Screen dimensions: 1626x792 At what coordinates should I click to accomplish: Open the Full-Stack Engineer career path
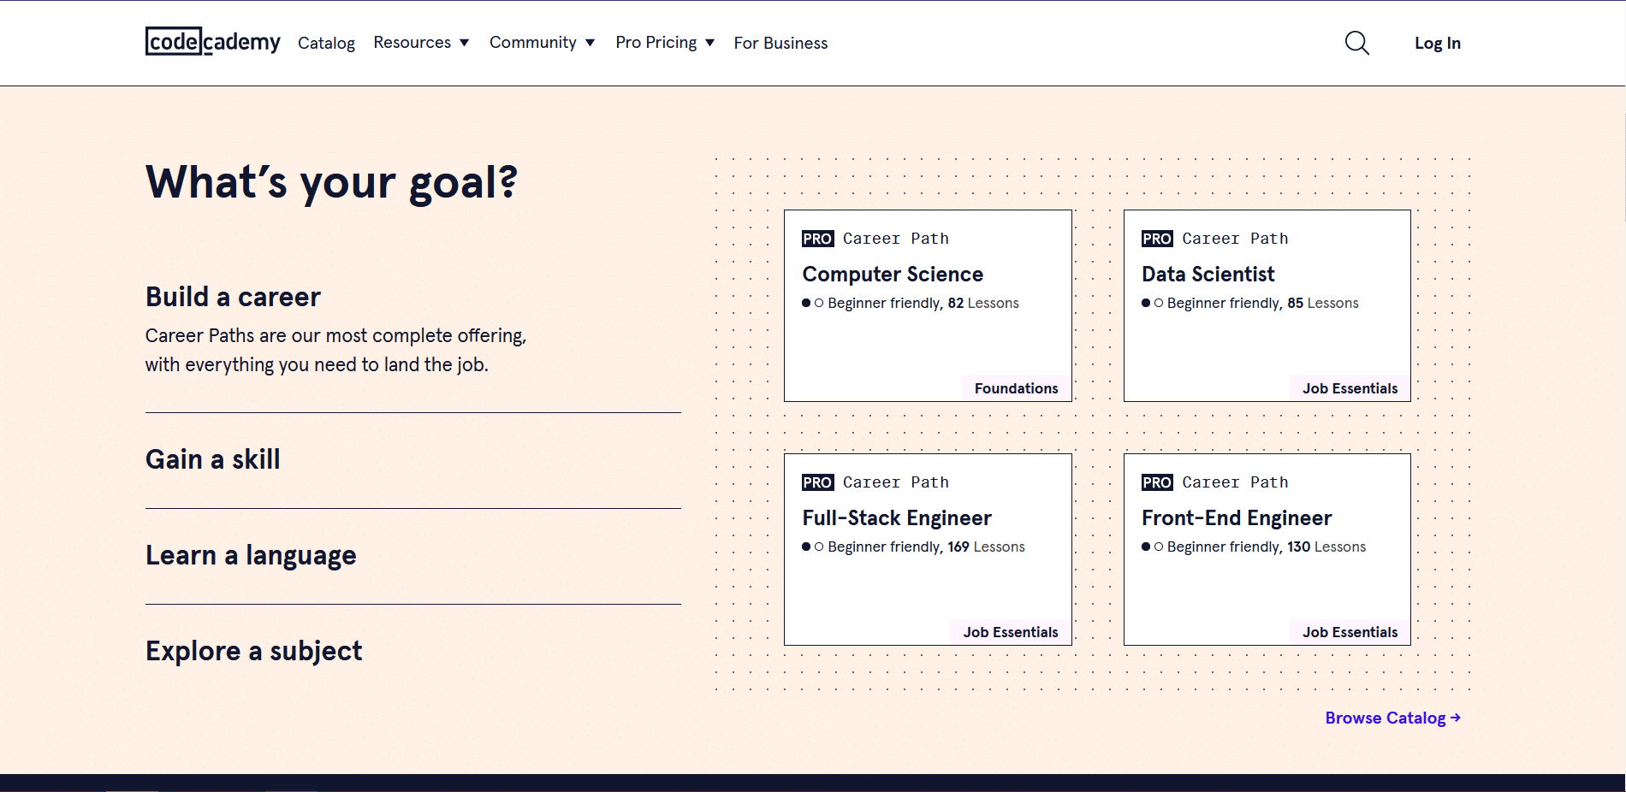tap(928, 549)
